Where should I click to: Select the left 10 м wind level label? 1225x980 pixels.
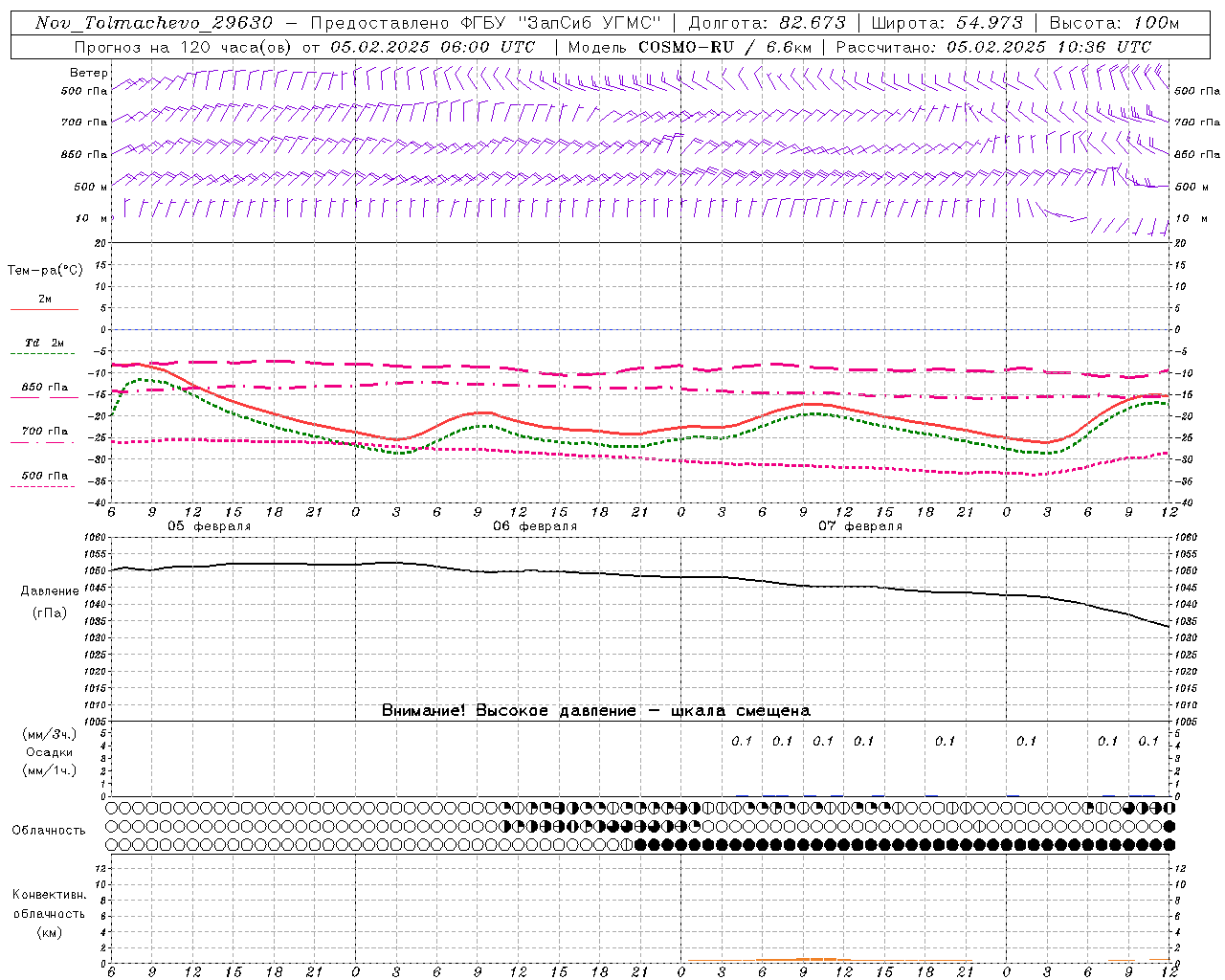[92, 218]
